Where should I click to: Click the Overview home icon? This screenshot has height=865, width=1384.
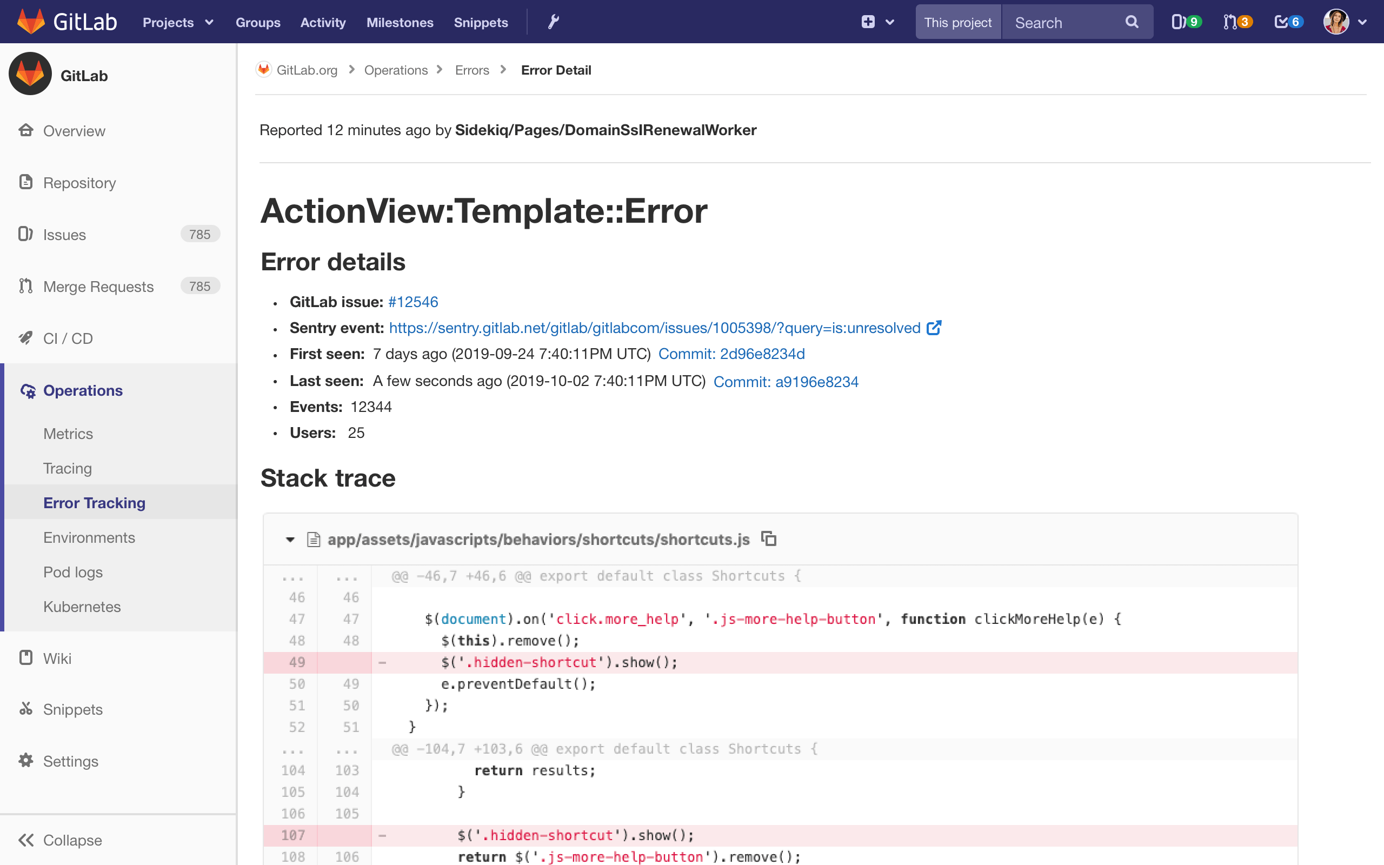[26, 130]
